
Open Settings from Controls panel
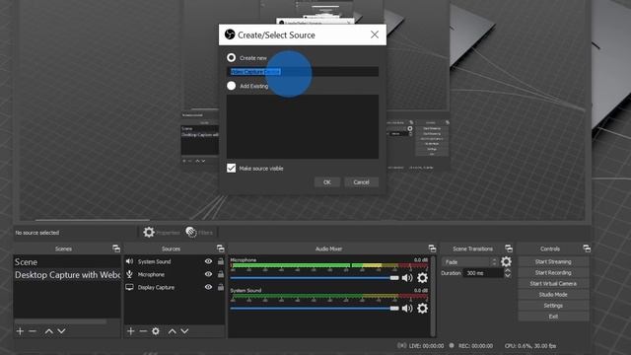[553, 305]
